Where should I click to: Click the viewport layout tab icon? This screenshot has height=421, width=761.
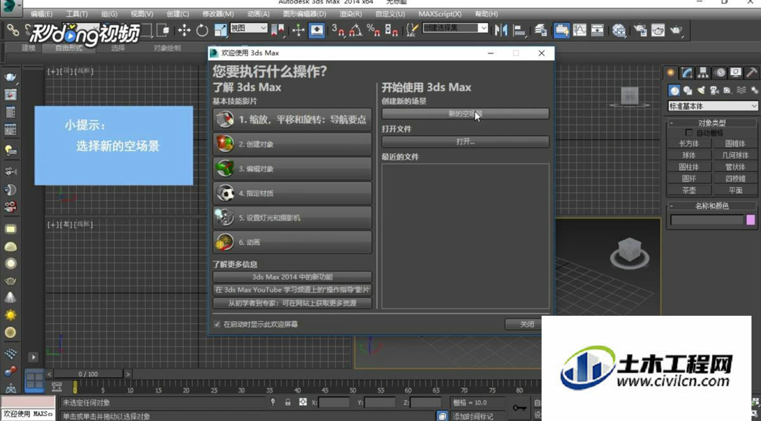tap(34, 381)
